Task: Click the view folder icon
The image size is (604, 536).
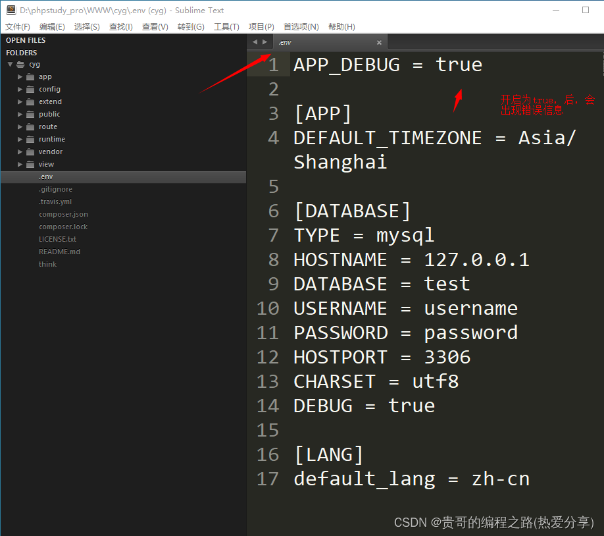Action: (x=30, y=164)
